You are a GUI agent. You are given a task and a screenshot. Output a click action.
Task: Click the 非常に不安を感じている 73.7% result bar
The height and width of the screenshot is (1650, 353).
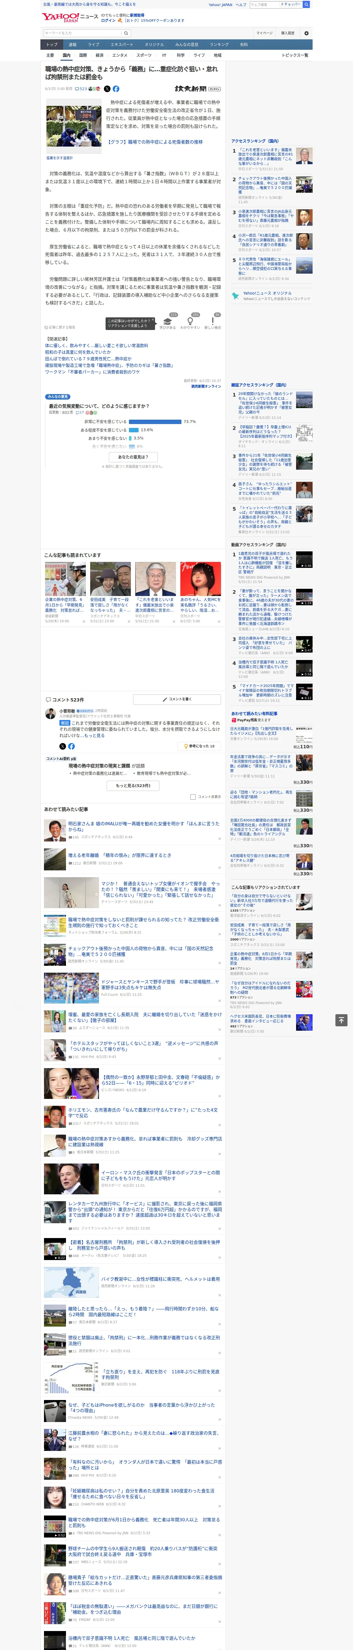(155, 422)
